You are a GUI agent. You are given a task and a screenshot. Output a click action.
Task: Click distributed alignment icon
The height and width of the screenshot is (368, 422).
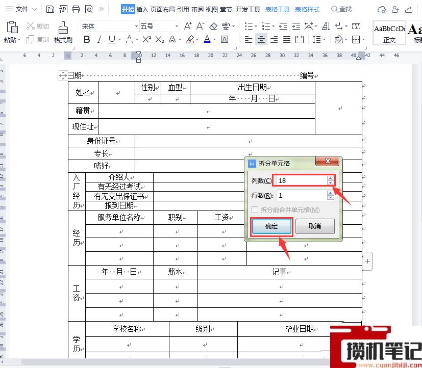(300, 40)
